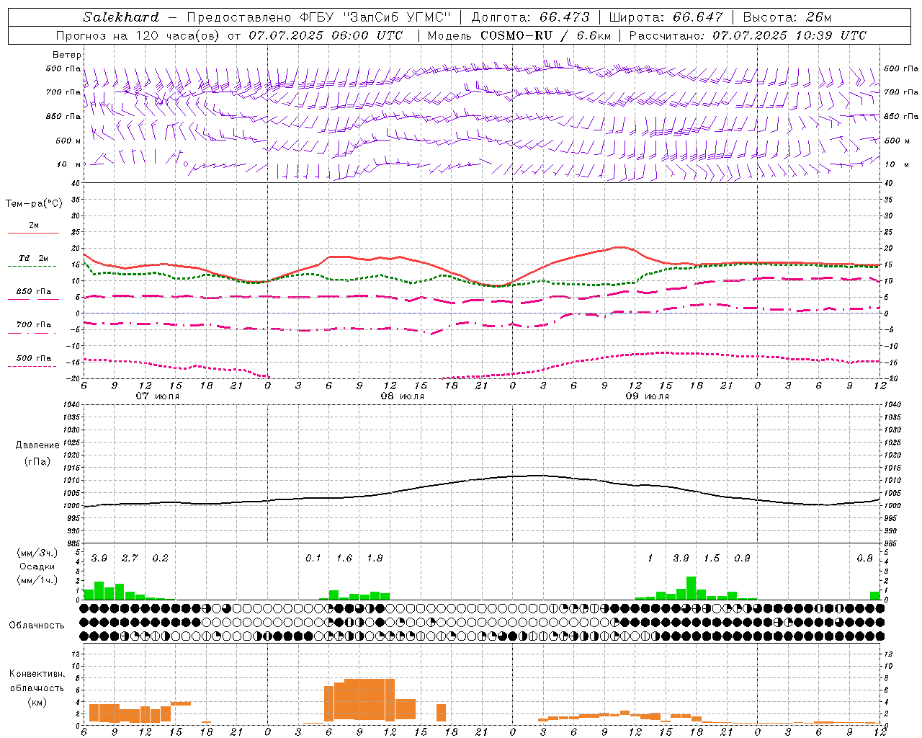Click the "09 июля" date label

[x=648, y=396]
